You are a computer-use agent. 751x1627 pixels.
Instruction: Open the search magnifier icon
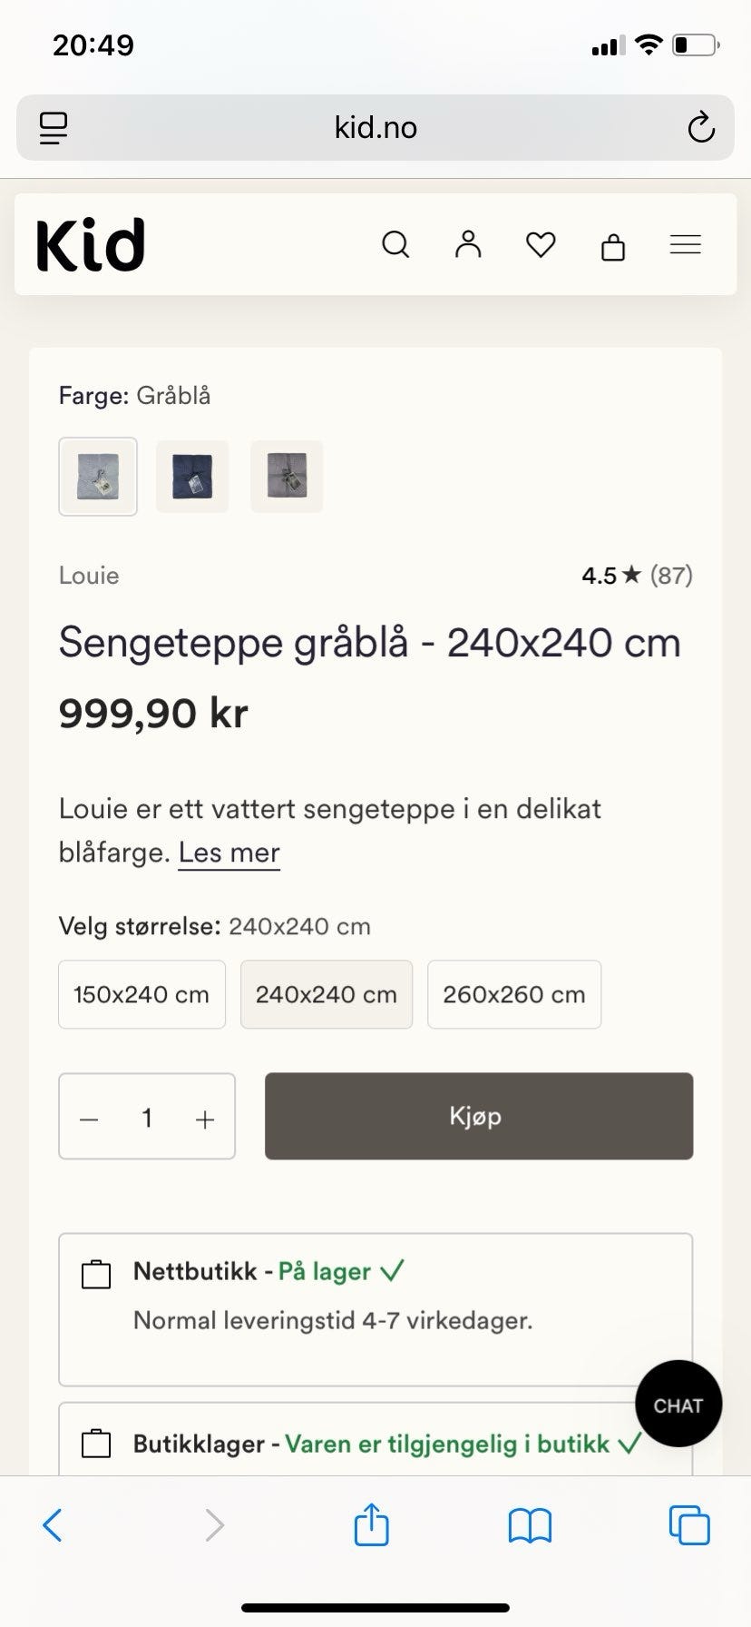(x=395, y=244)
